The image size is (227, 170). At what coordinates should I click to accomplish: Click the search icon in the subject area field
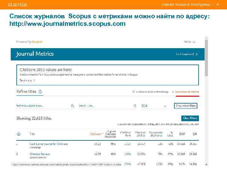tap(73, 106)
